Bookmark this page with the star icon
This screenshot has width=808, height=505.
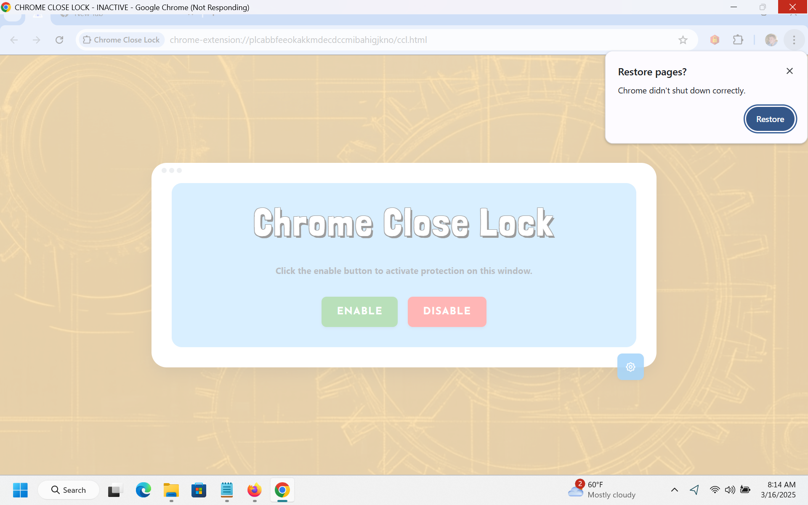click(x=683, y=40)
